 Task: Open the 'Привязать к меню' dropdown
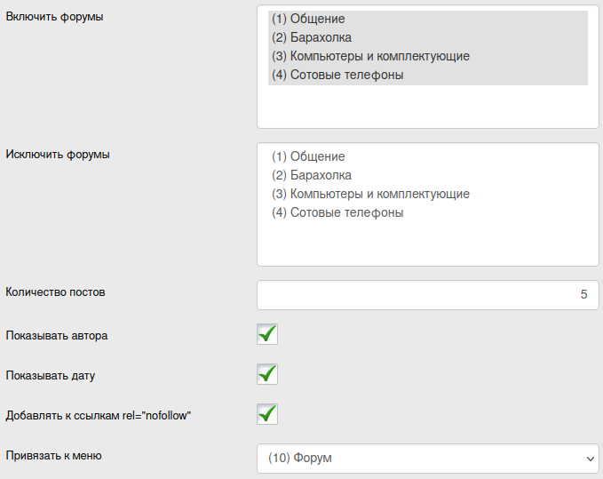[x=427, y=459]
